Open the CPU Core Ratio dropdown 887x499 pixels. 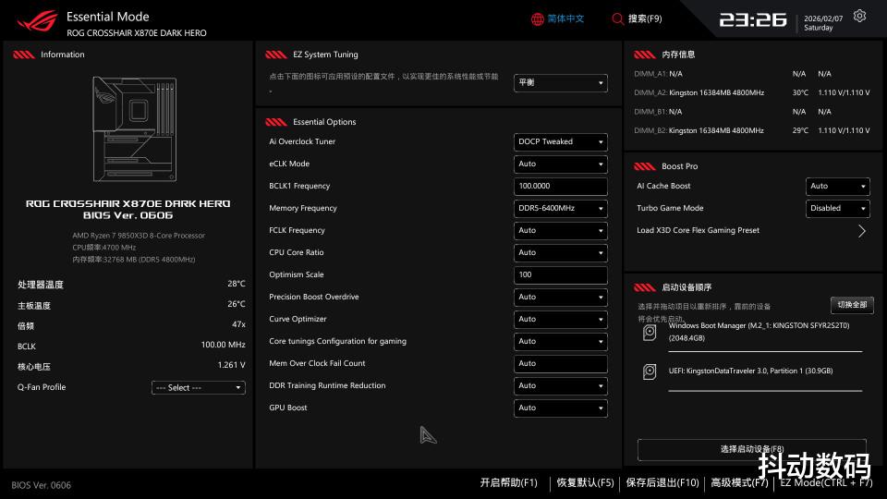point(561,252)
